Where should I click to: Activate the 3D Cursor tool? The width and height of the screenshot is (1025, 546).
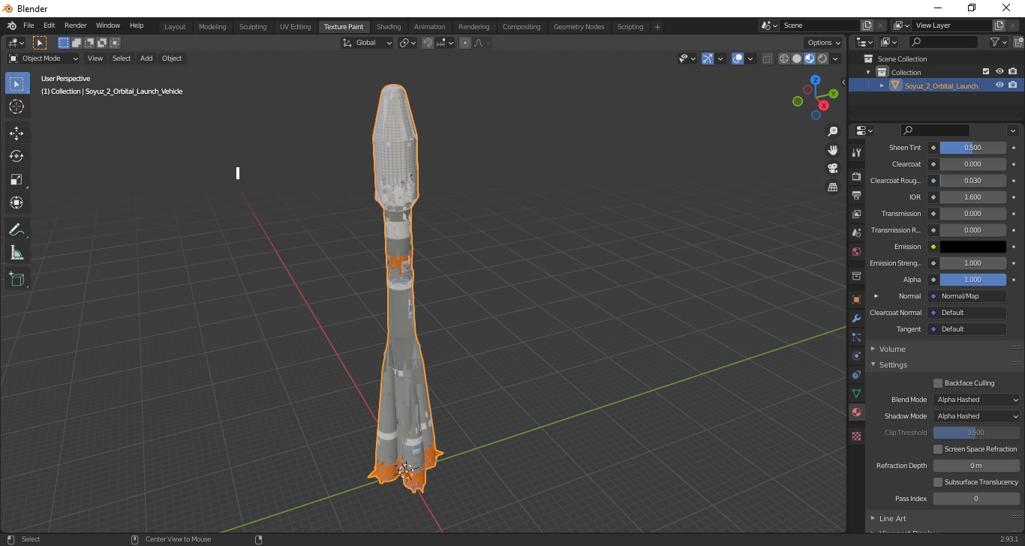coord(17,107)
